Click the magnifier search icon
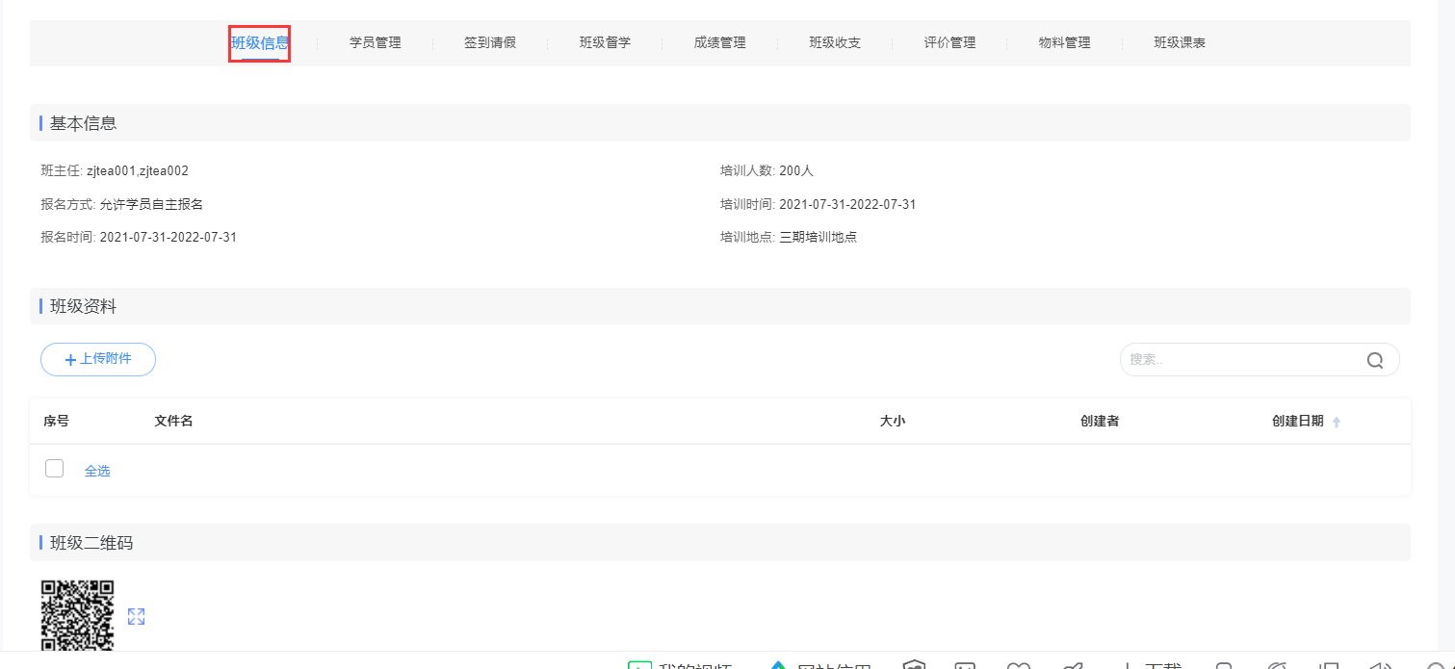The height and width of the screenshot is (669, 1455). pyautogui.click(x=1375, y=360)
